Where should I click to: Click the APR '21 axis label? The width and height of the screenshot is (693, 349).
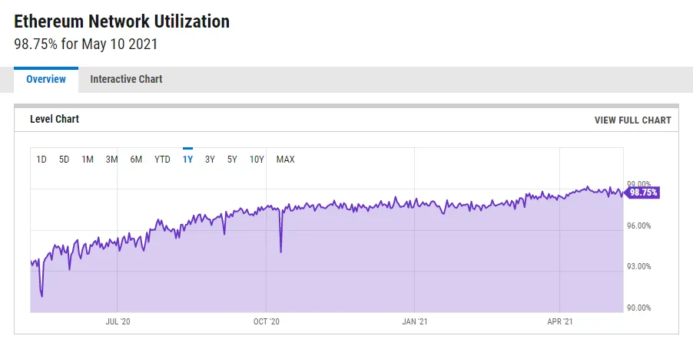pyautogui.click(x=560, y=321)
